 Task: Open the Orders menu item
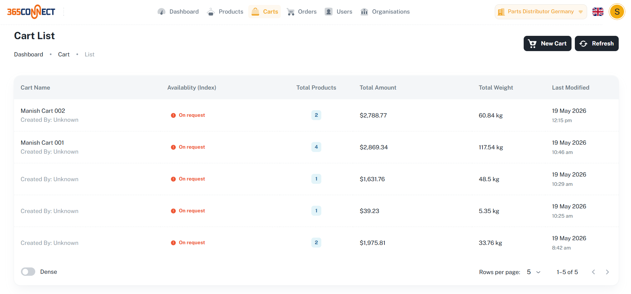point(302,12)
